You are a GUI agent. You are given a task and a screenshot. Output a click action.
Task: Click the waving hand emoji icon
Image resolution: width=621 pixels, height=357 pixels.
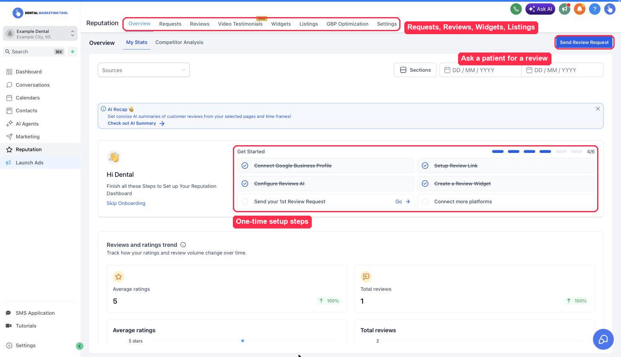click(114, 157)
